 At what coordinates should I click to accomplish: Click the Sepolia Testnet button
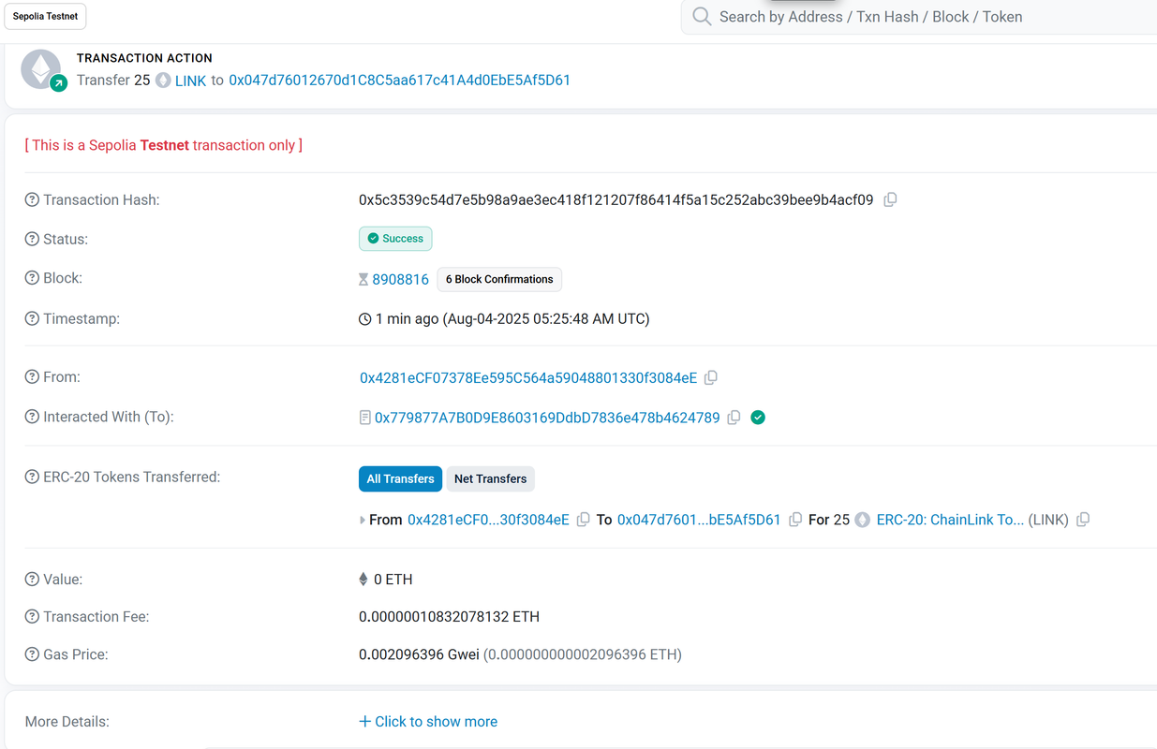click(46, 17)
